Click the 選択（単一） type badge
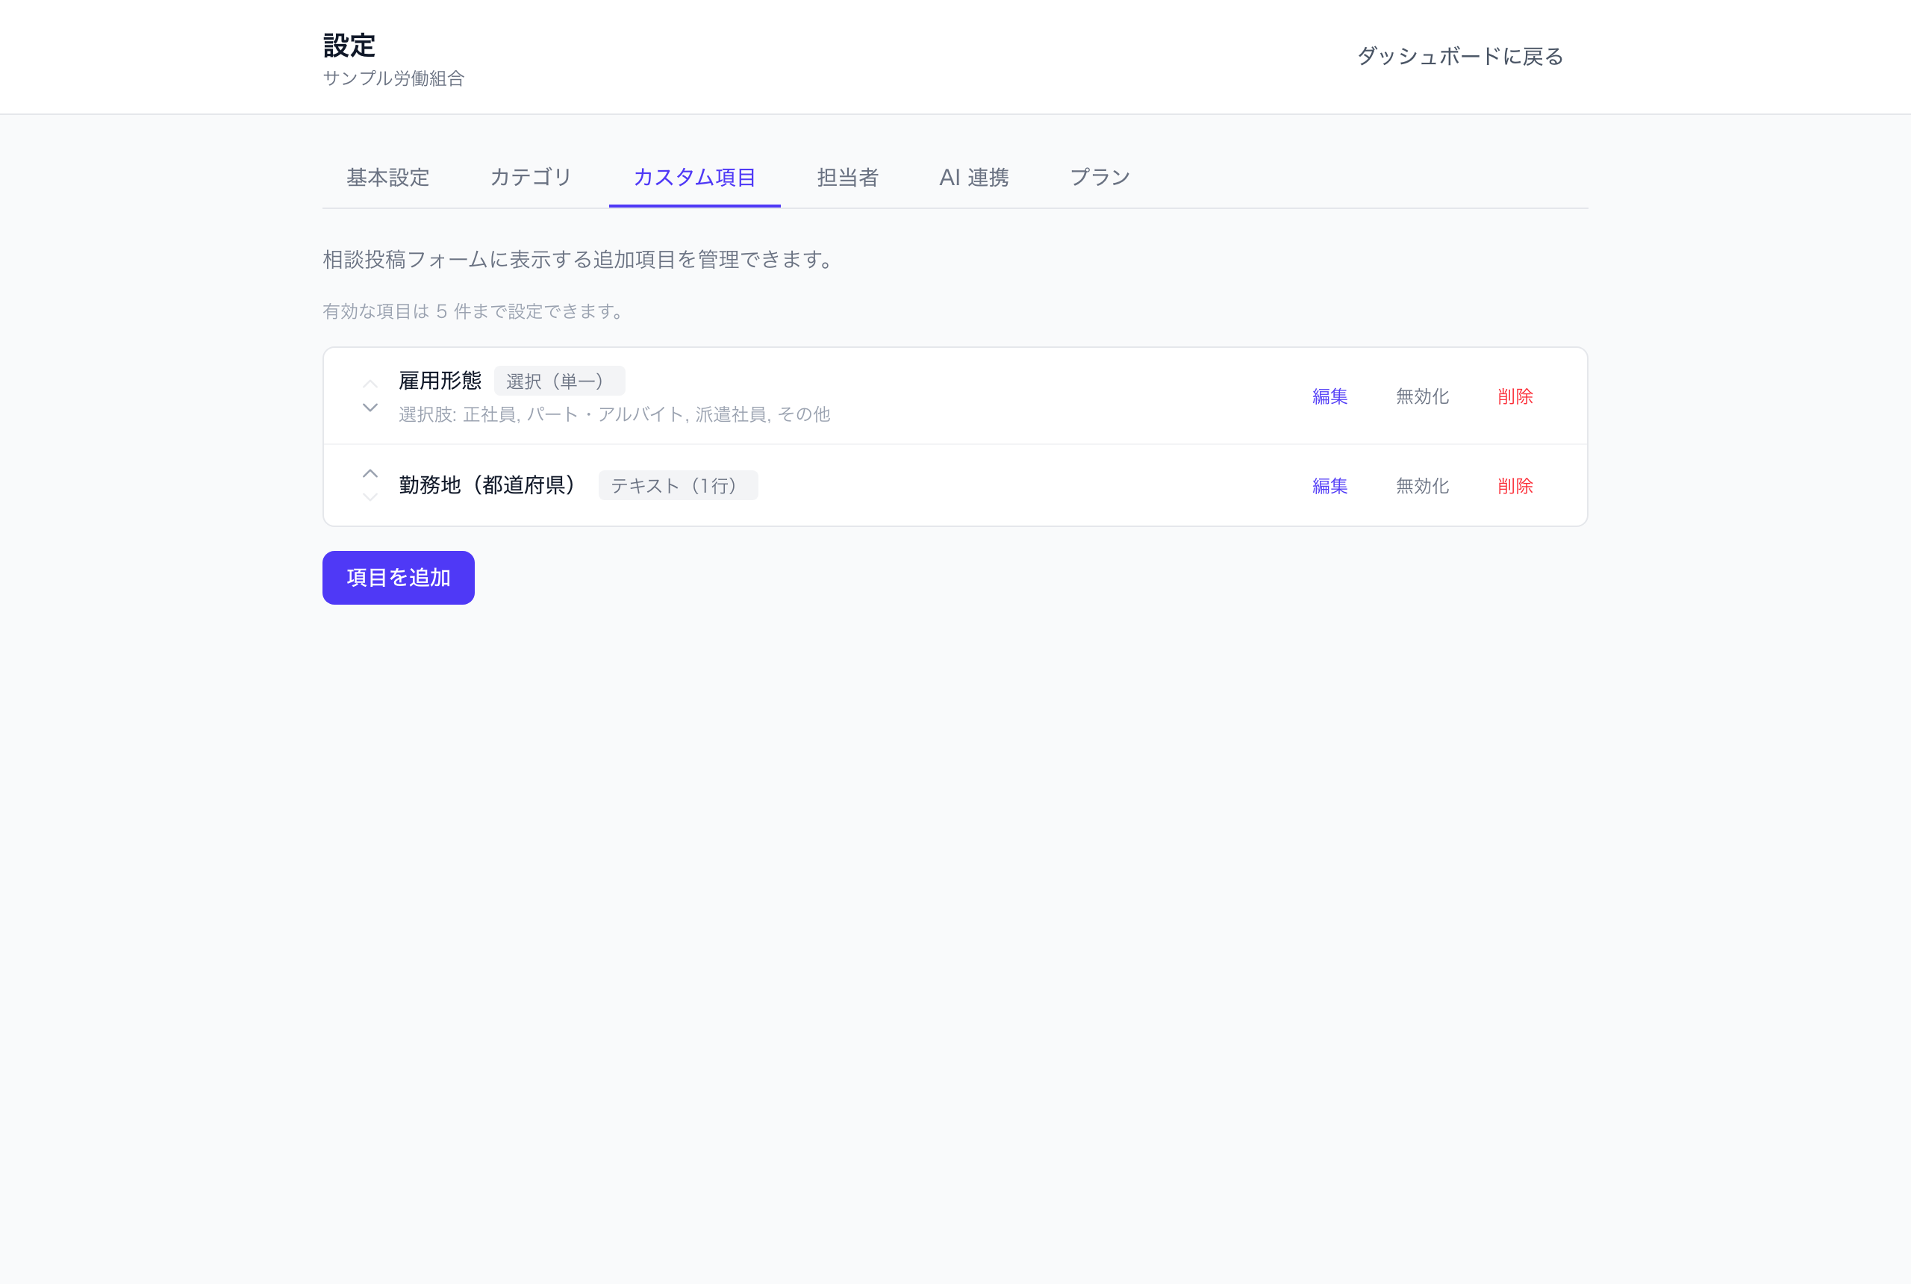 click(x=559, y=381)
